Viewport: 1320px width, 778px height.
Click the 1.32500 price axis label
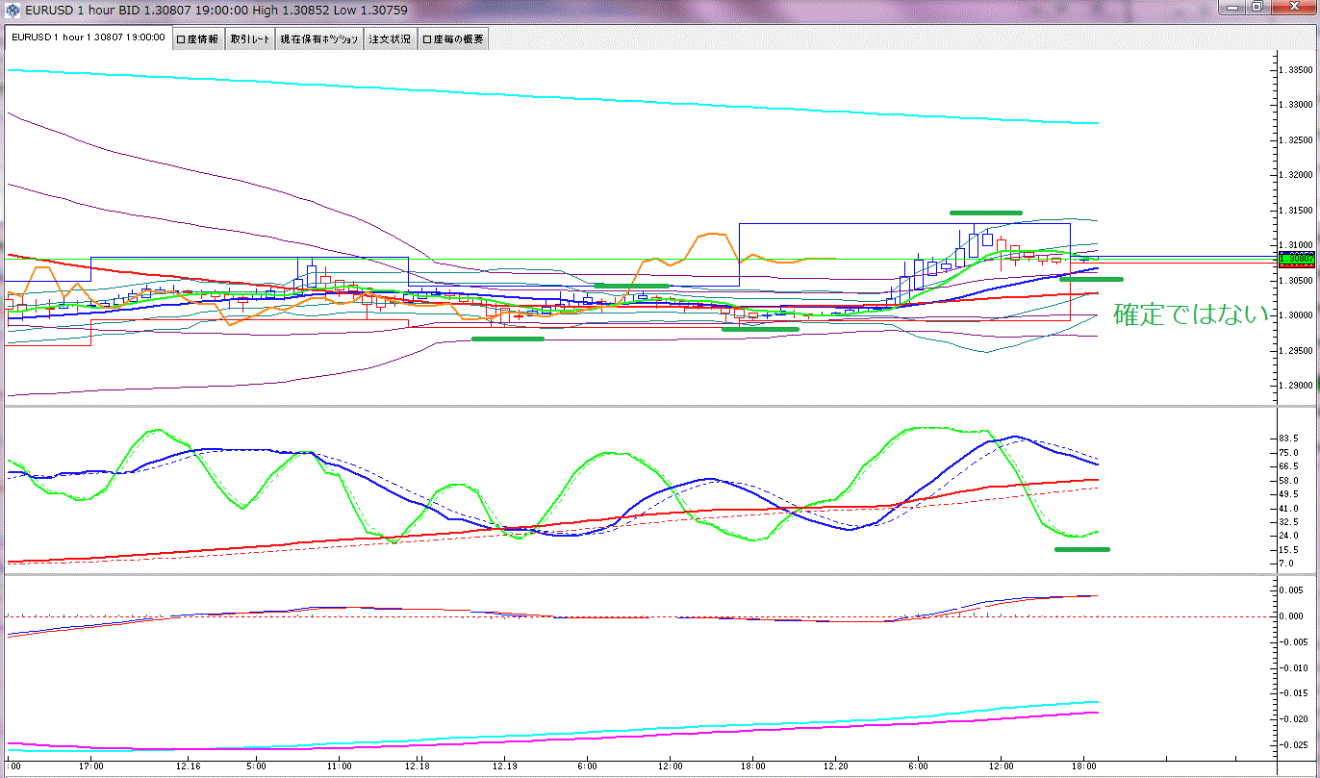click(1295, 139)
